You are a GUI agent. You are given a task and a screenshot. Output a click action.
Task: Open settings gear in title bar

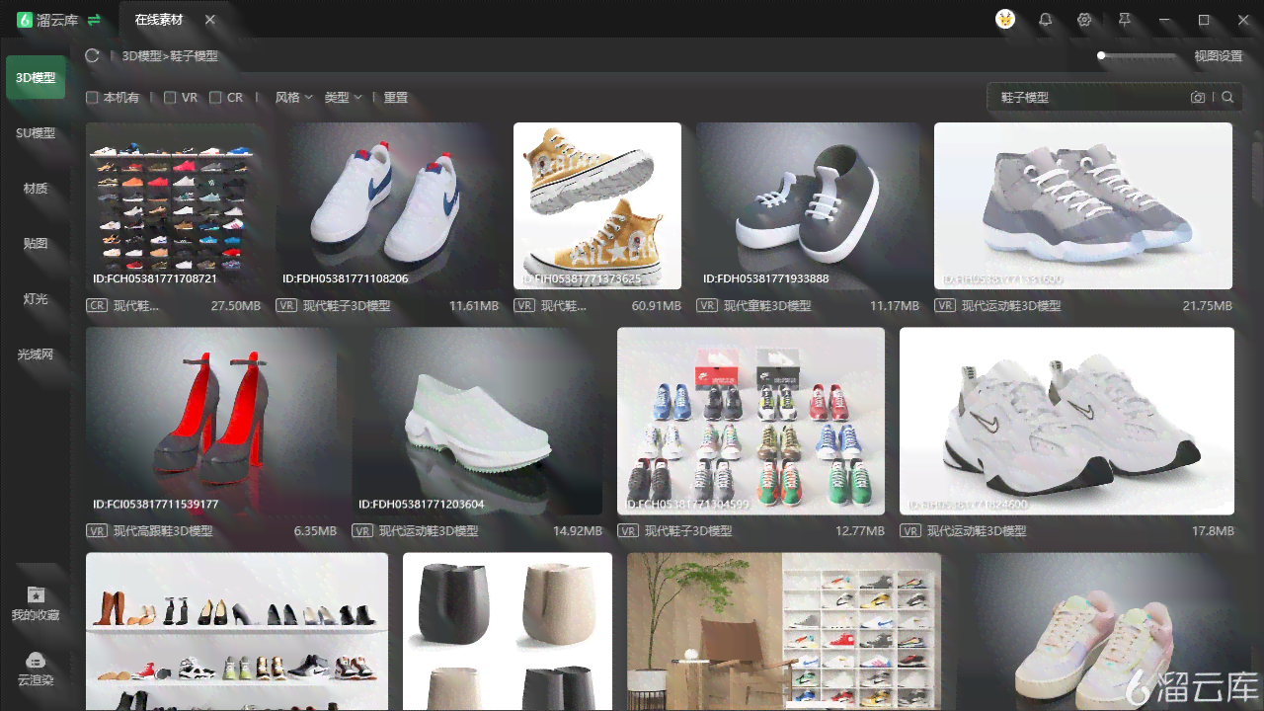pyautogui.click(x=1084, y=20)
